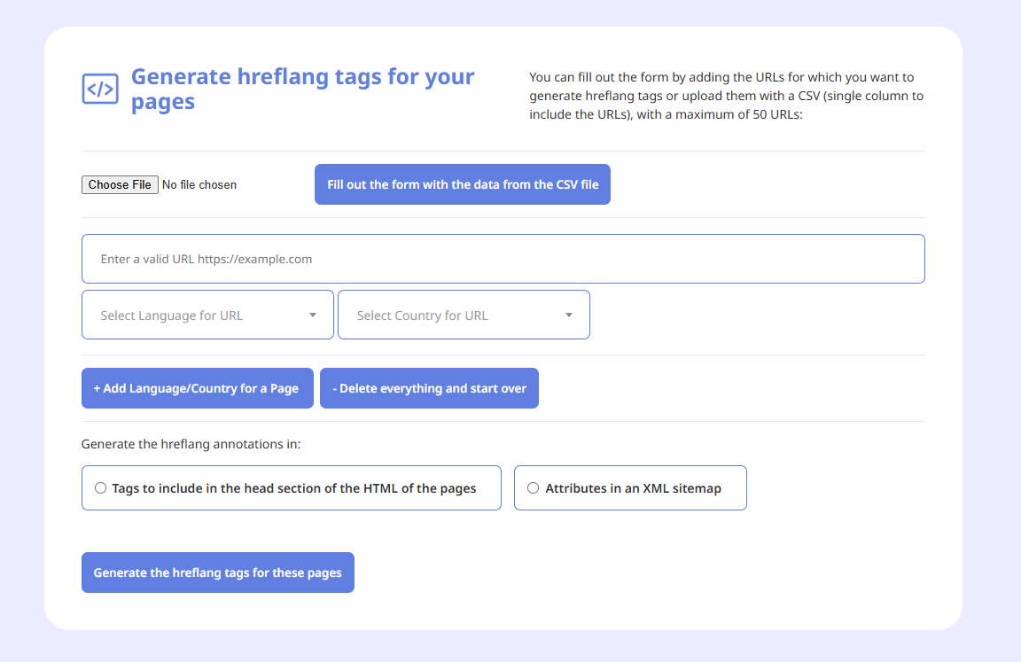Select the head section HTML tags radio option

[100, 487]
